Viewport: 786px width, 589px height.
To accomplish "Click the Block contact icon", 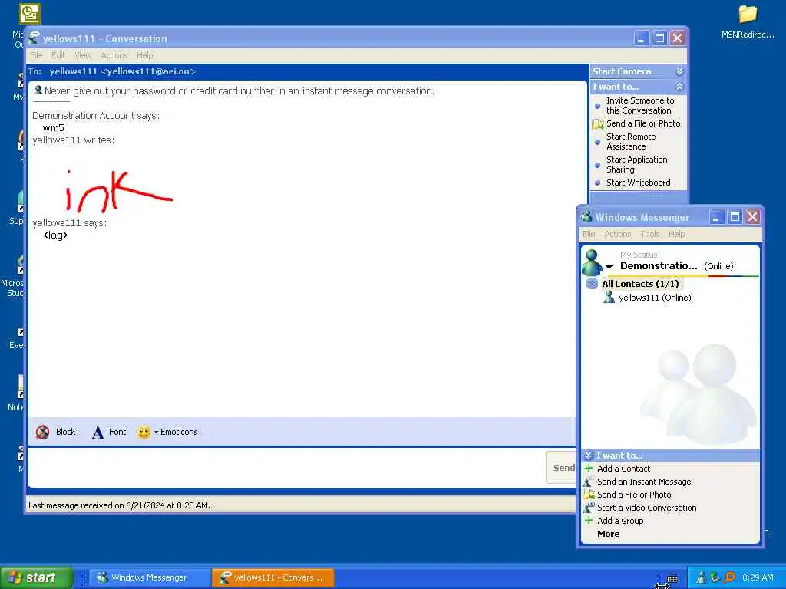I will (43, 432).
